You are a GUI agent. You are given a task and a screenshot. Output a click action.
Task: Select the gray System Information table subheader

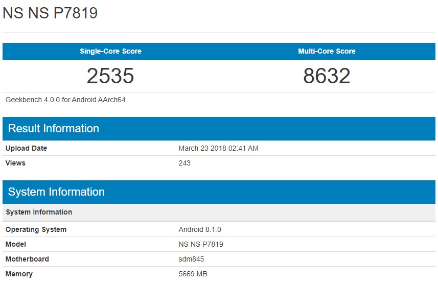(39, 212)
